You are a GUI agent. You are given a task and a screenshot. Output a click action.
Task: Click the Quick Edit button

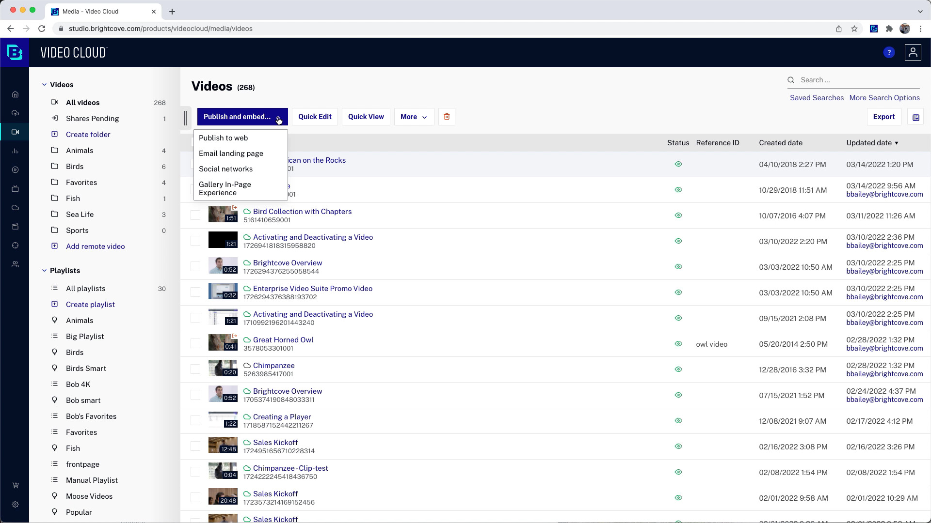point(315,117)
